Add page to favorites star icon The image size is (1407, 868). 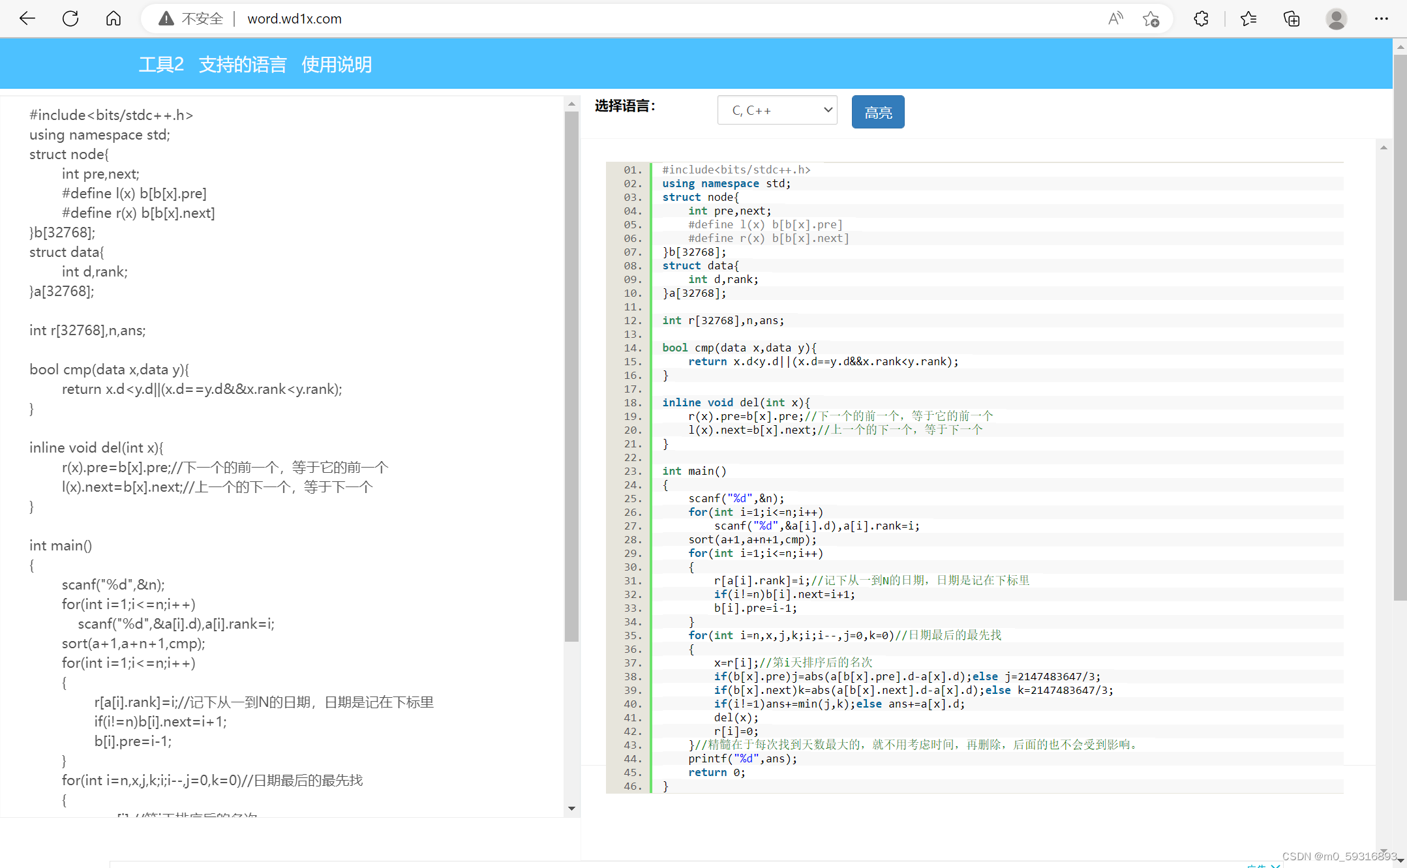point(1151,18)
